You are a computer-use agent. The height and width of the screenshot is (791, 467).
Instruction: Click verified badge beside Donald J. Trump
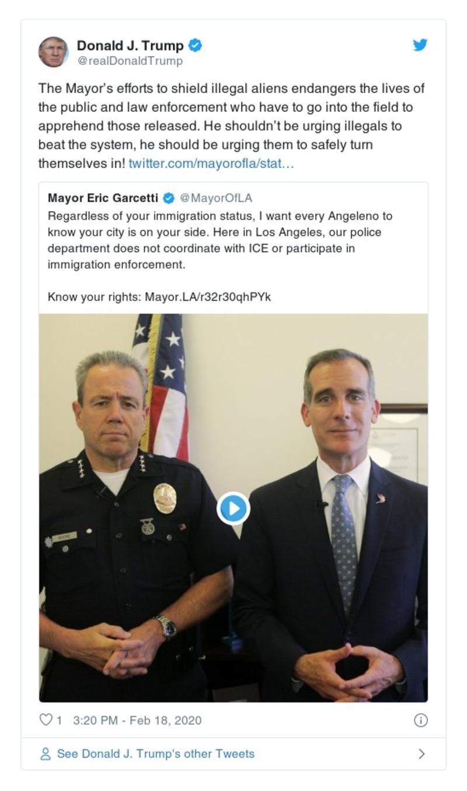point(196,46)
